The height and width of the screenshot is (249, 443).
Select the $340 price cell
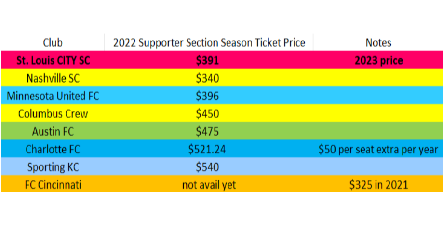(207, 78)
